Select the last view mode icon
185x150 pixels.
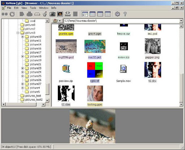coord(108,14)
